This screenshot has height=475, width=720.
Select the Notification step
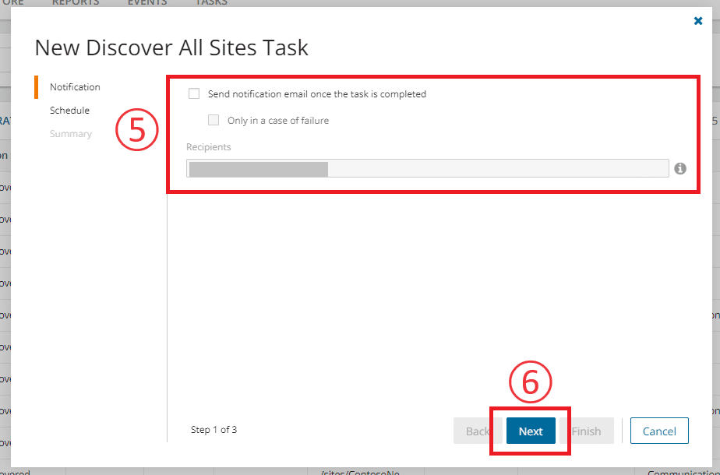[75, 86]
